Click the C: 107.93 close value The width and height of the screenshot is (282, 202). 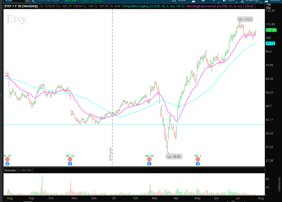pos(102,6)
